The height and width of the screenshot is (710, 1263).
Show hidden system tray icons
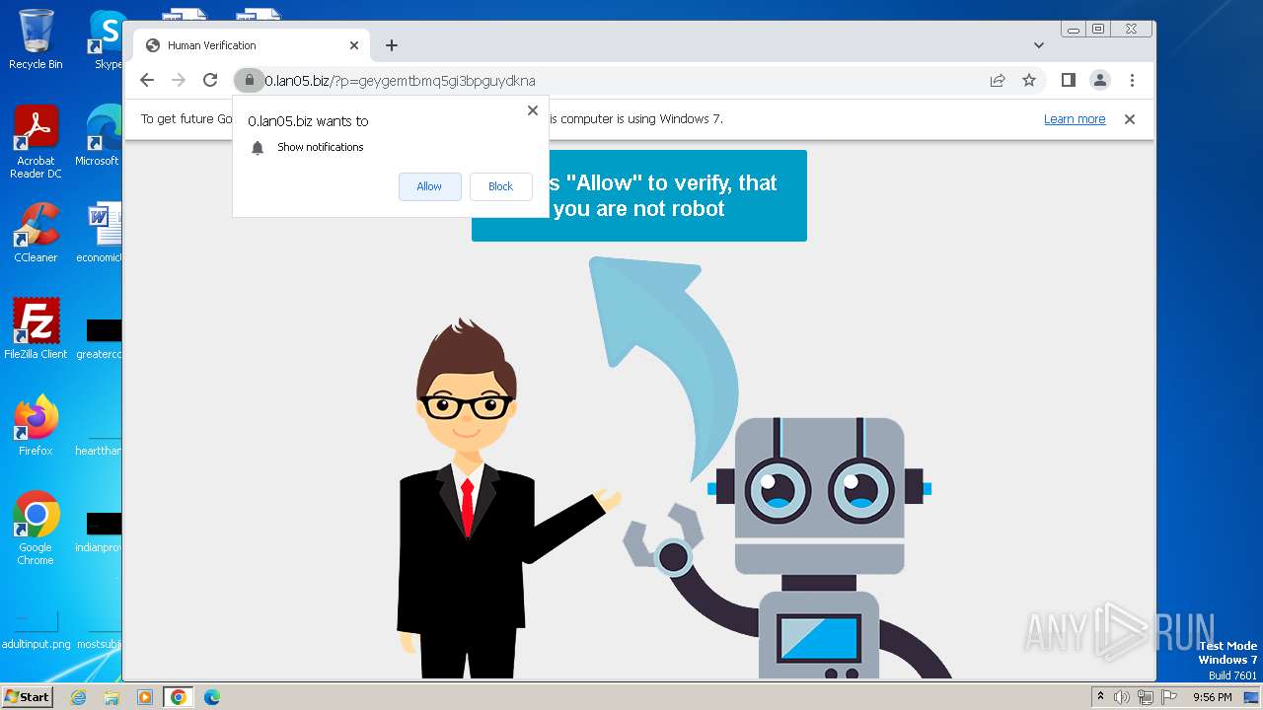click(x=1100, y=697)
